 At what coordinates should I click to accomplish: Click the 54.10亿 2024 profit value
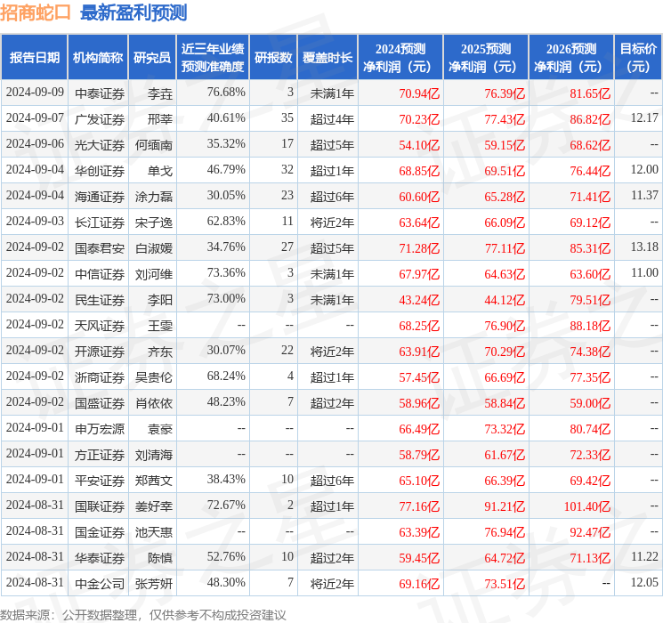tap(419, 145)
